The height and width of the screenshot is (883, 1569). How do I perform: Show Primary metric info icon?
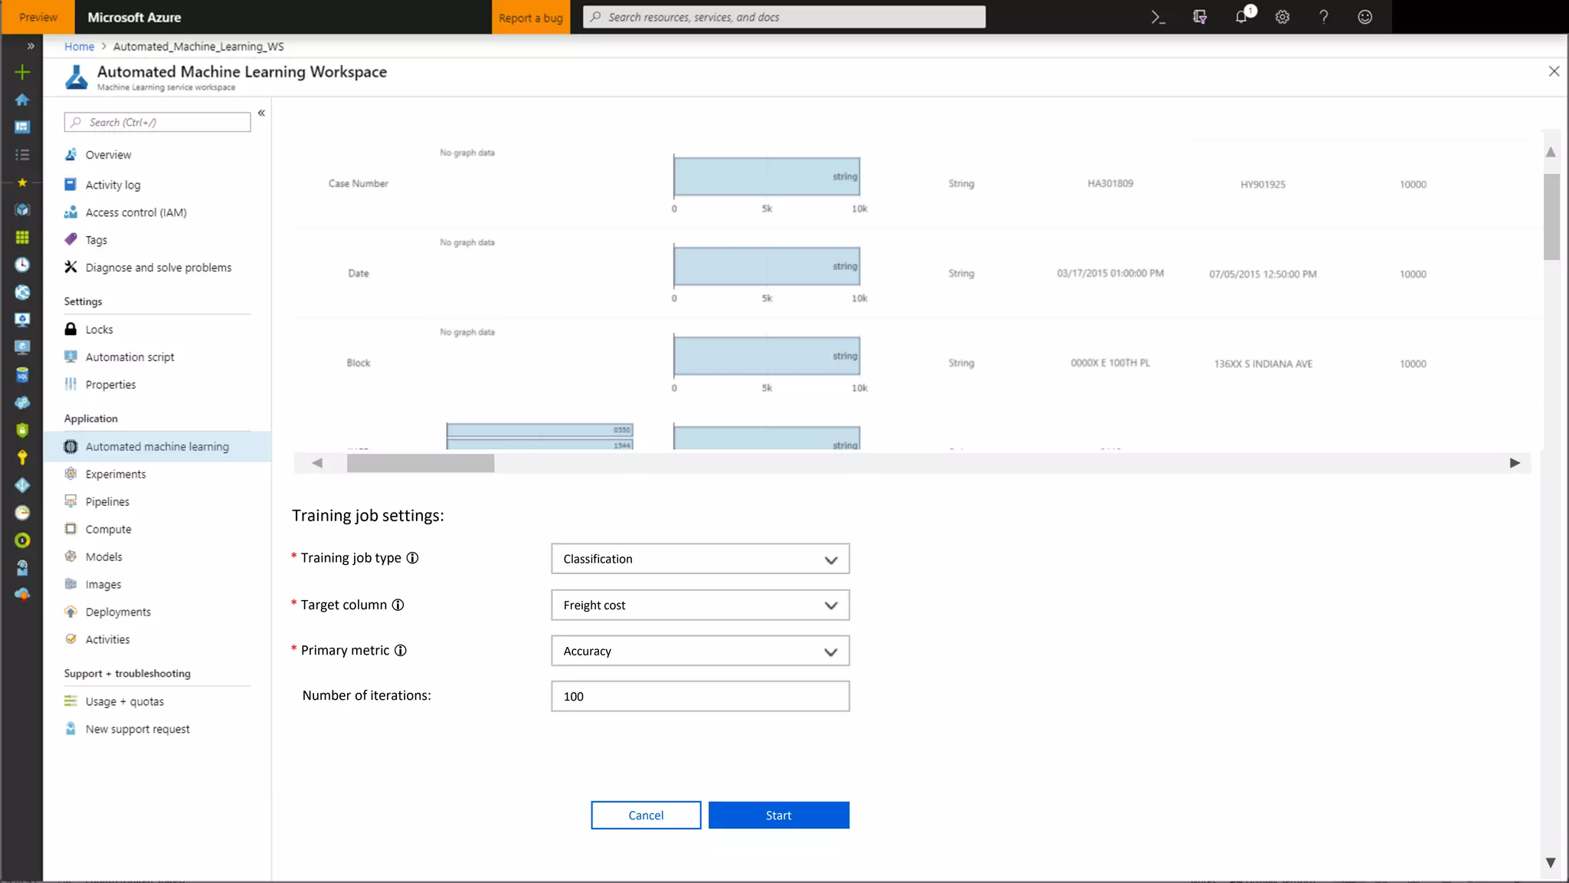(x=400, y=650)
